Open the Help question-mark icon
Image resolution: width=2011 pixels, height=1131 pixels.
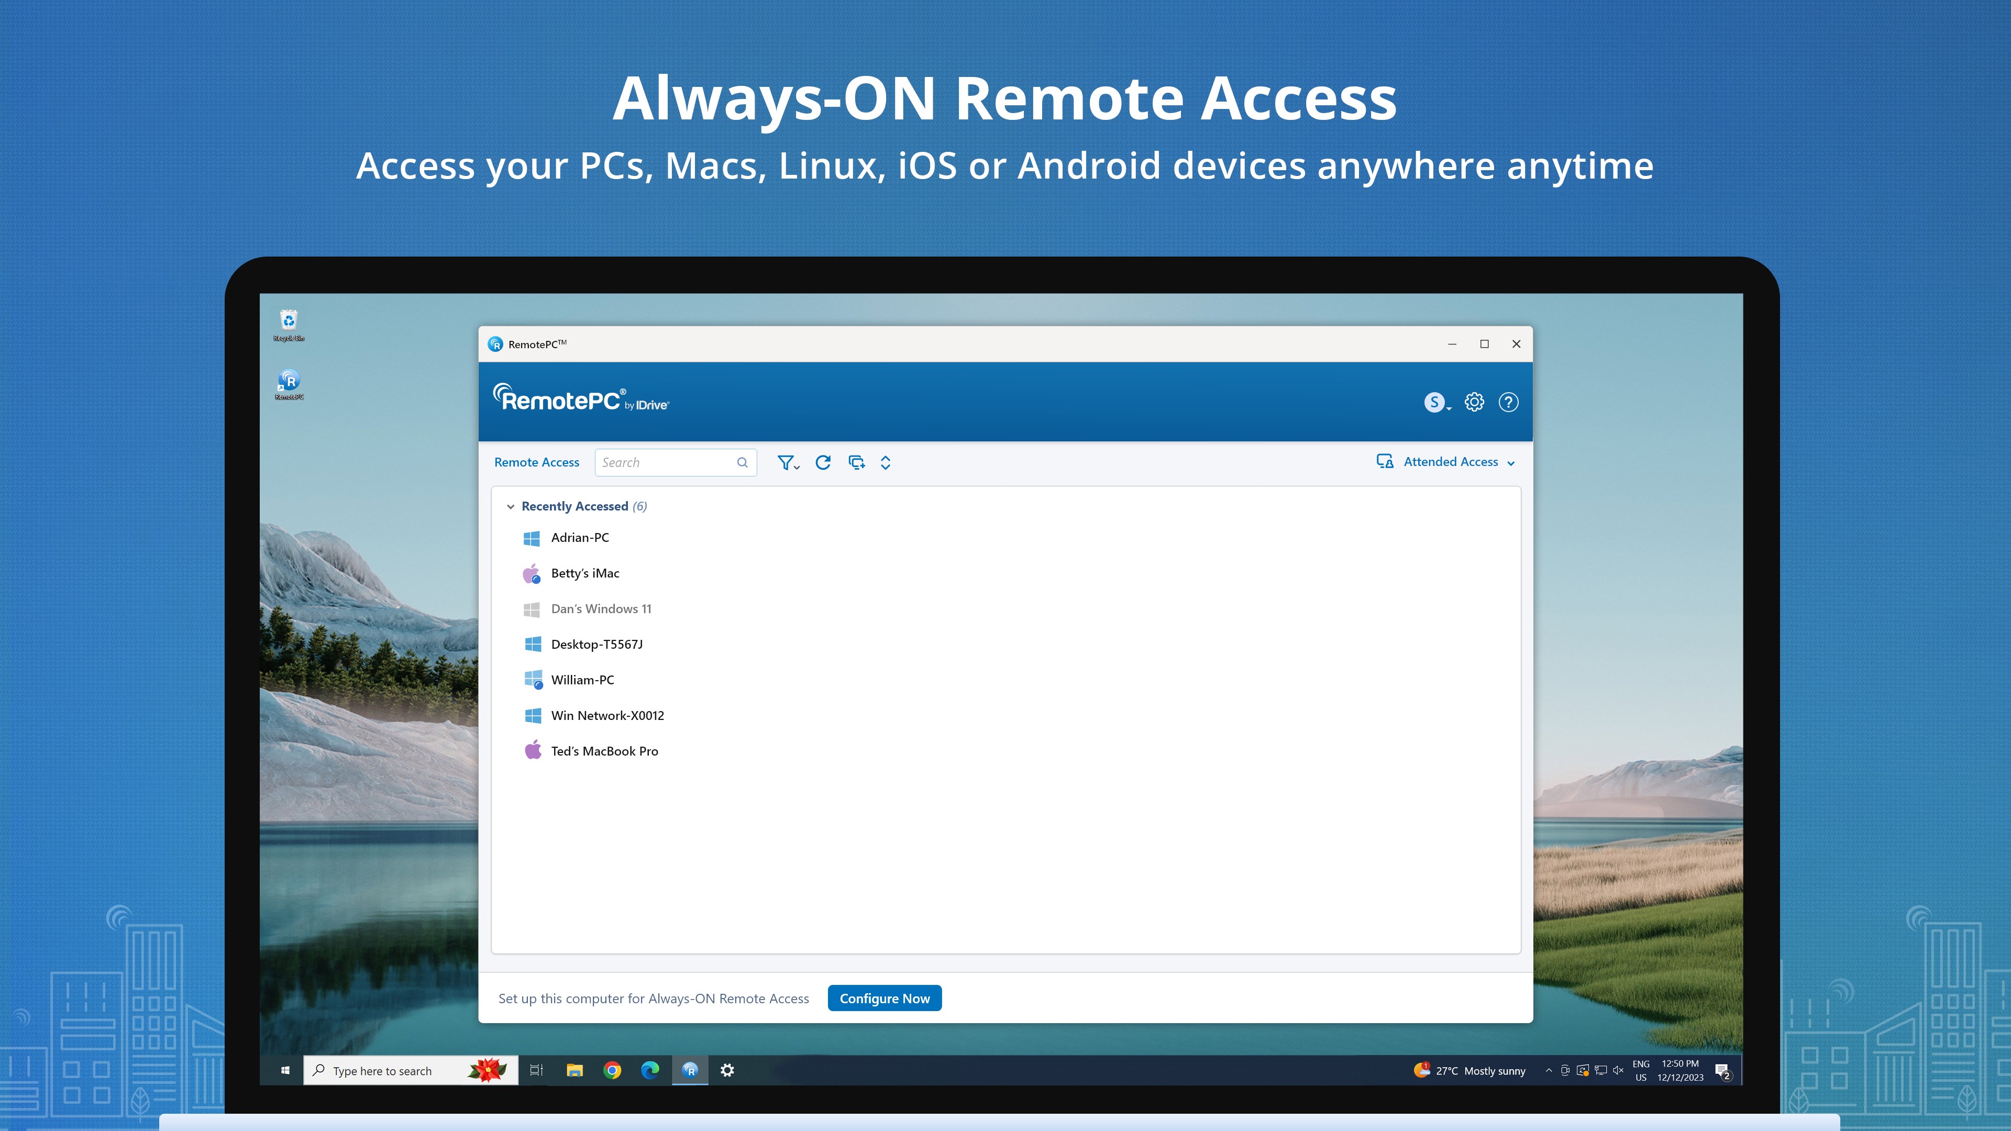click(x=1508, y=402)
